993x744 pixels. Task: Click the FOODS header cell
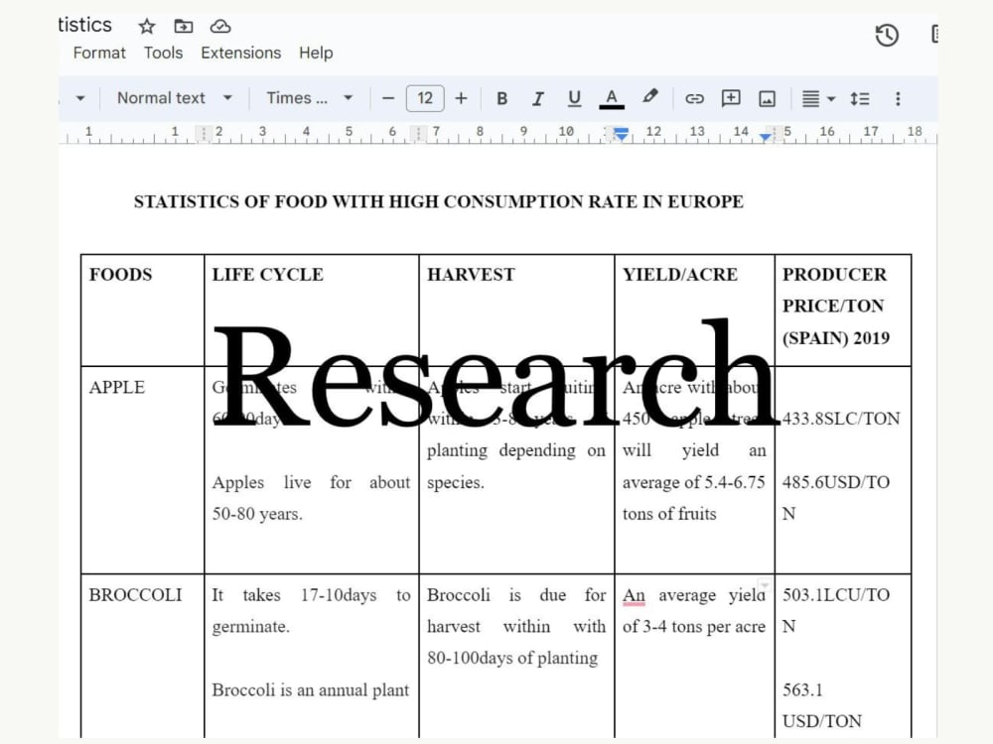[x=142, y=310]
